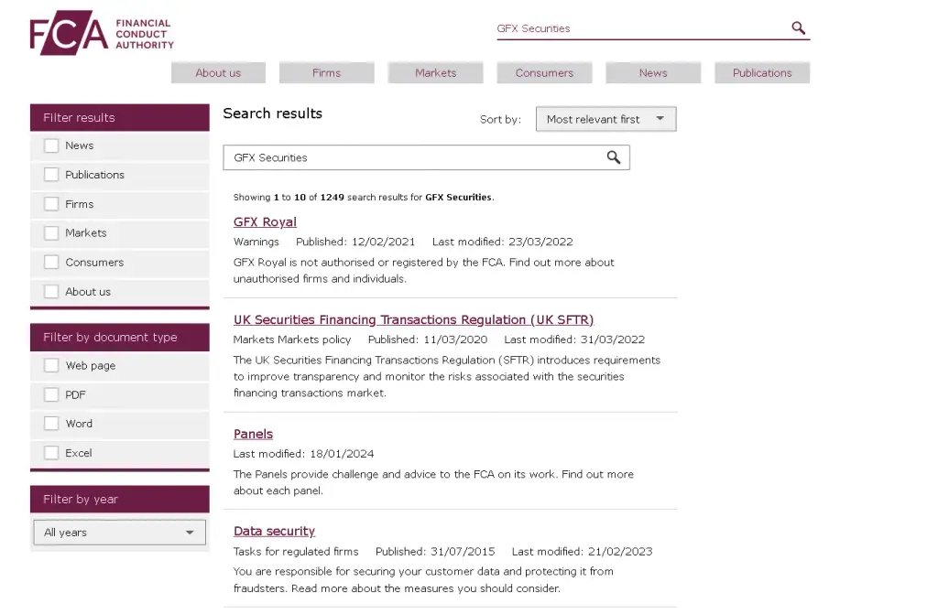Go to the Firms navigation tab
The width and height of the screenshot is (938, 614).
(x=327, y=73)
